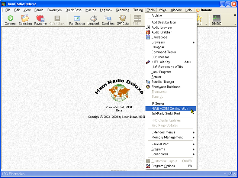Open the Satellites toolbar icon
238x178 pixels.
pos(108,20)
